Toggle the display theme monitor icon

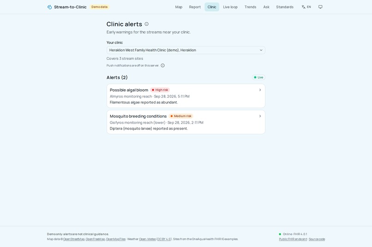point(320,7)
